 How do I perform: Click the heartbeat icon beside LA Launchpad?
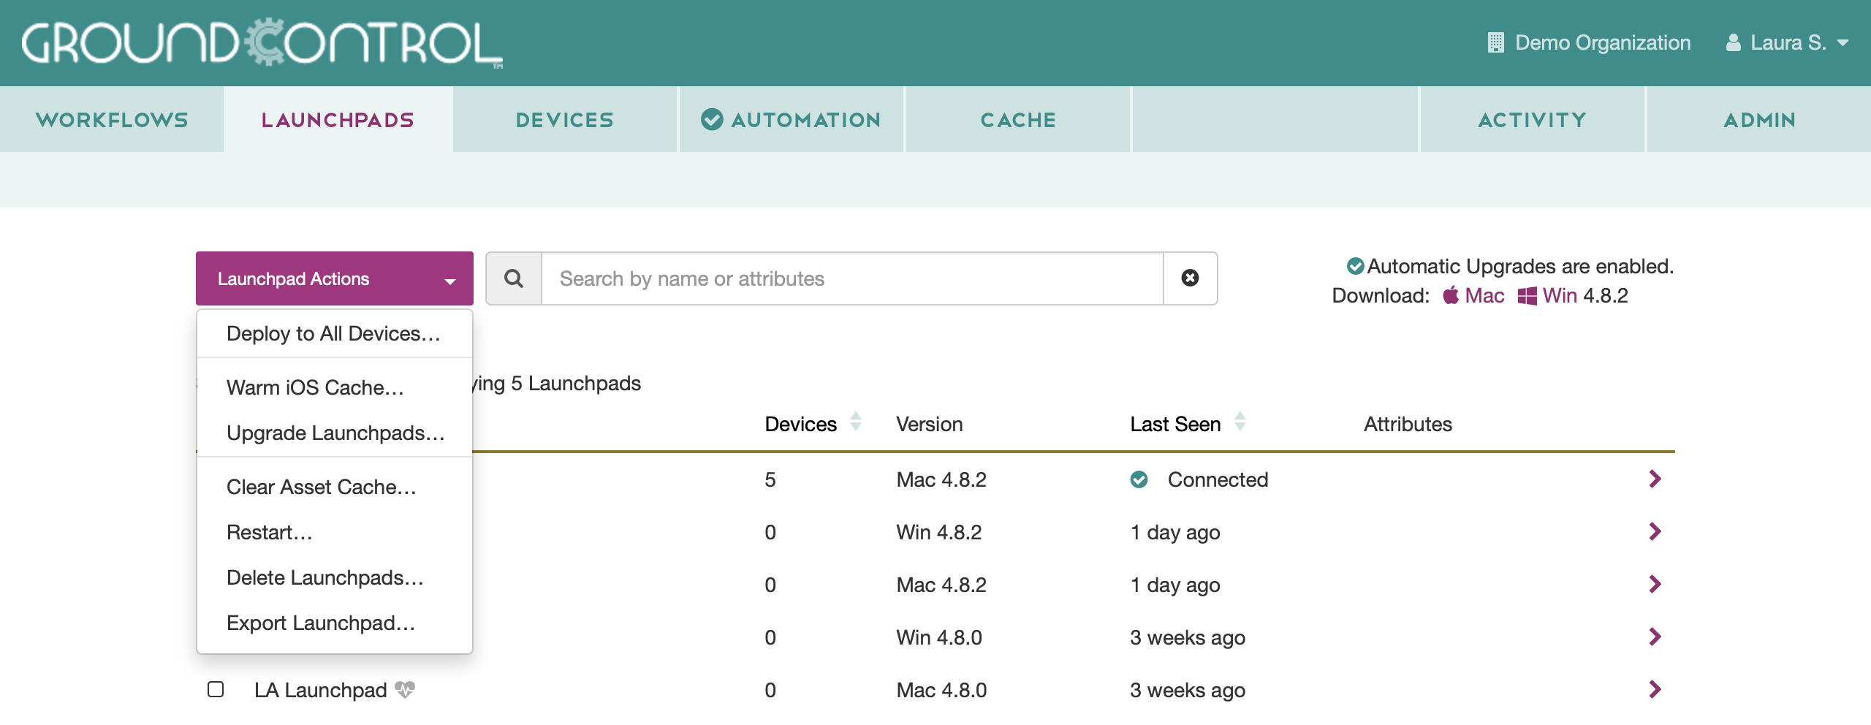tap(405, 689)
